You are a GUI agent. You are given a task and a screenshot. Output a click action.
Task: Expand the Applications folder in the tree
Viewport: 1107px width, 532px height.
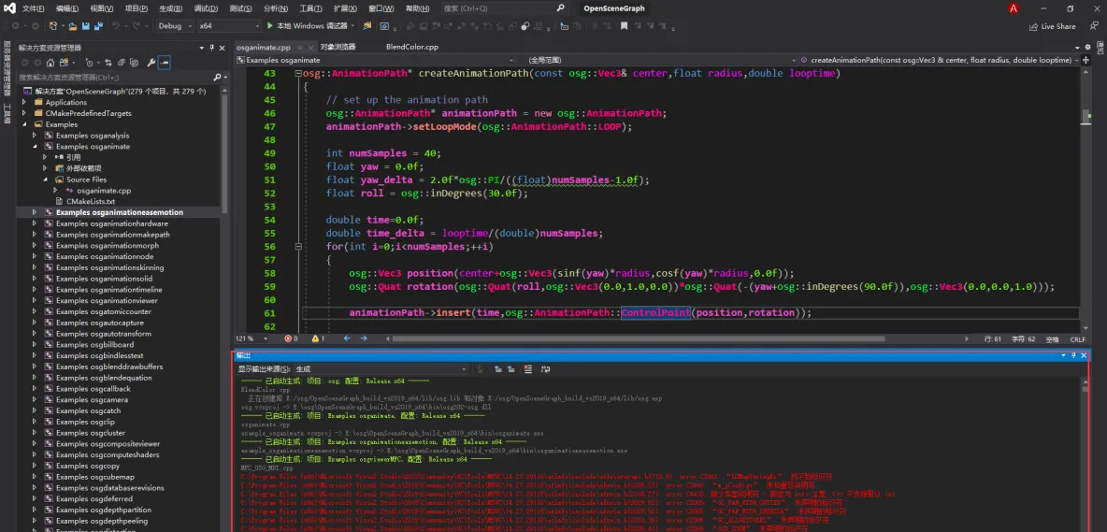click(x=24, y=102)
